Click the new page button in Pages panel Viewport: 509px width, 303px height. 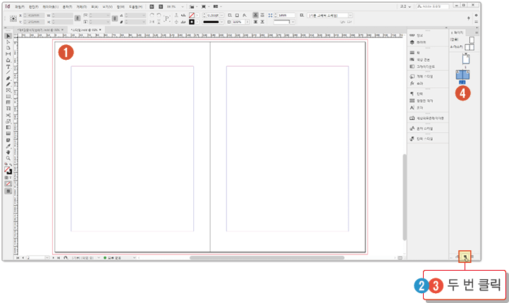point(465,257)
